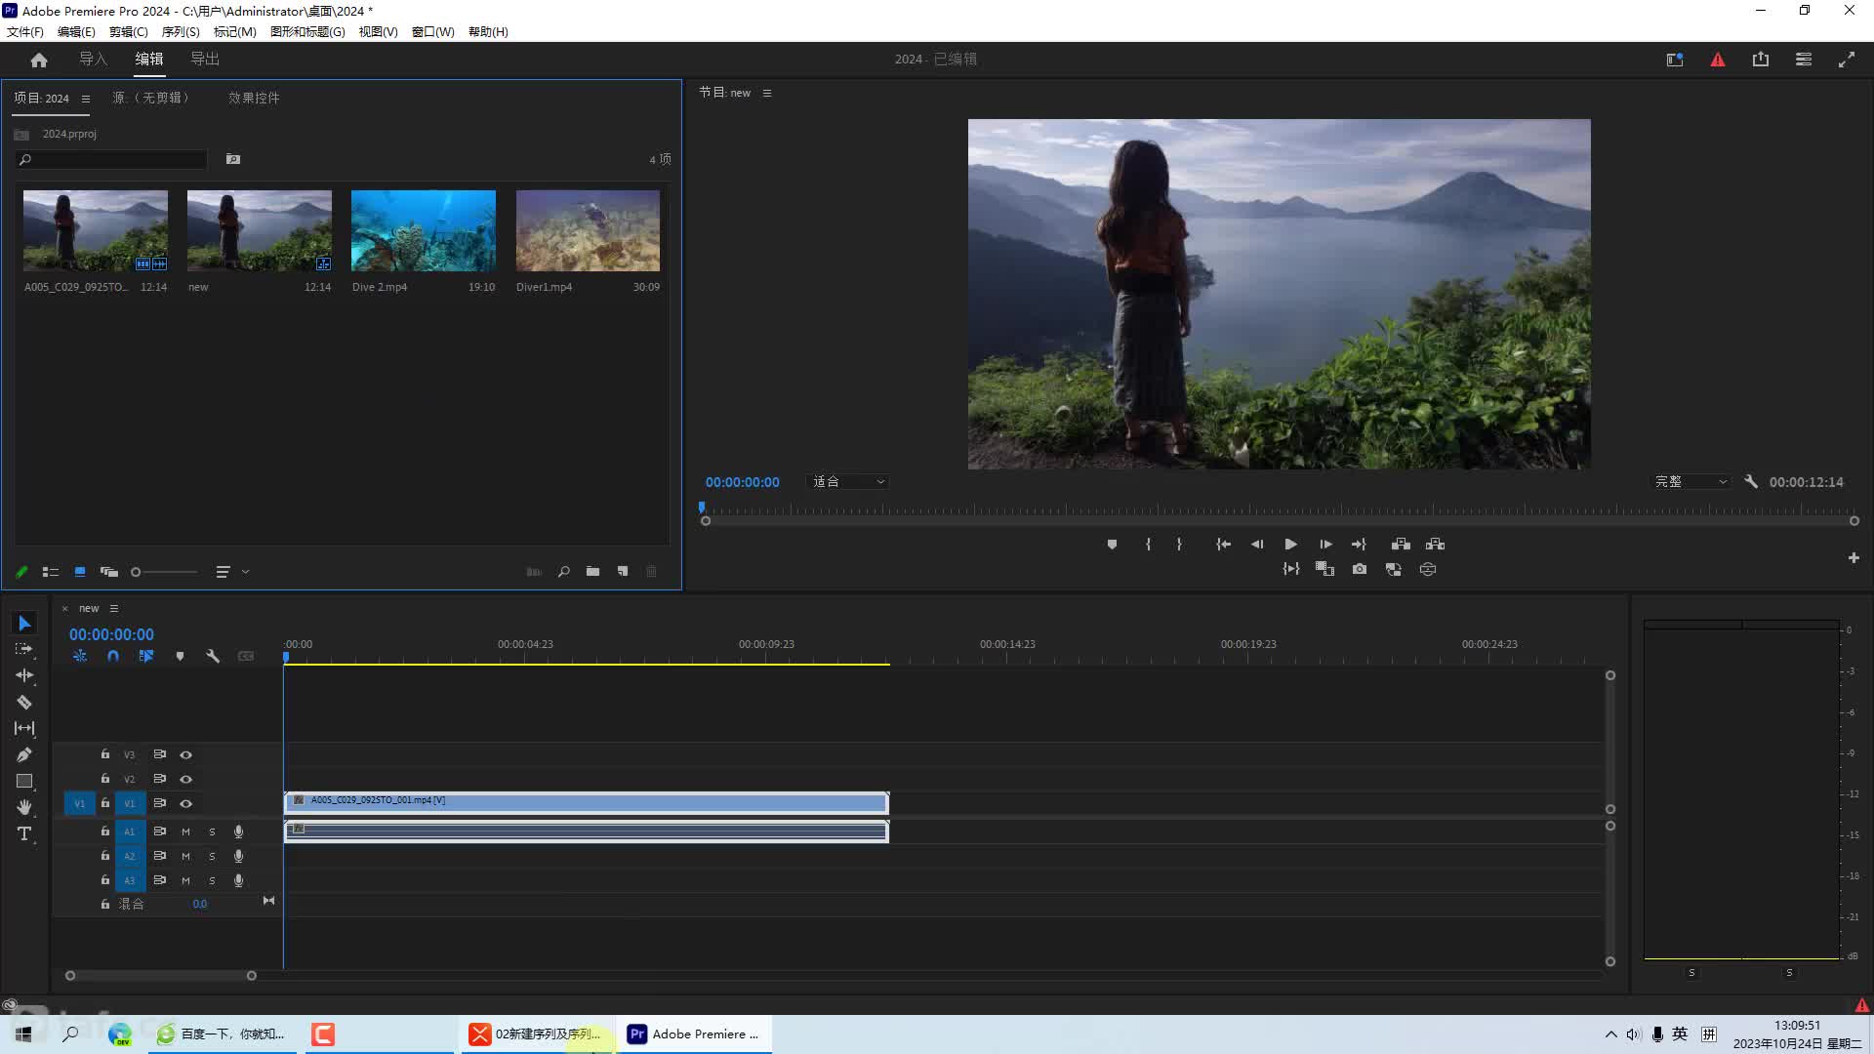The height and width of the screenshot is (1054, 1874).
Task: Toggle full screen video output icon
Action: click(x=1847, y=60)
